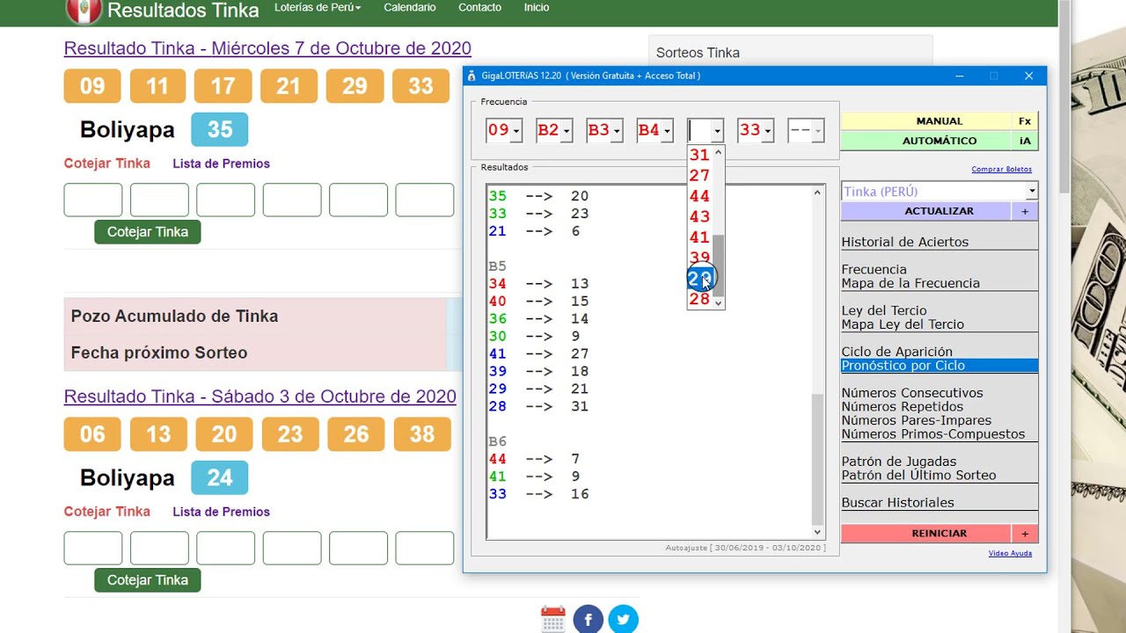Click the AUTOMÁTICO button
The height and width of the screenshot is (633, 1126).
(x=927, y=141)
